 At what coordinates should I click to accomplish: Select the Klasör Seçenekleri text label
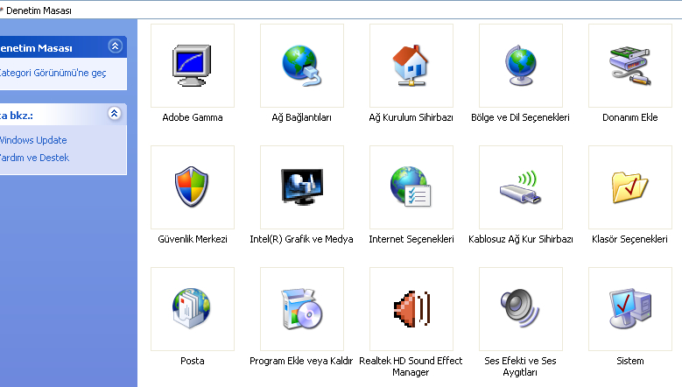point(629,239)
